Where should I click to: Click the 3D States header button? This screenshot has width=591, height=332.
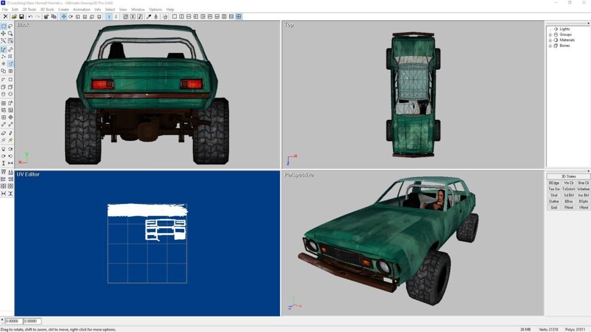568,176
